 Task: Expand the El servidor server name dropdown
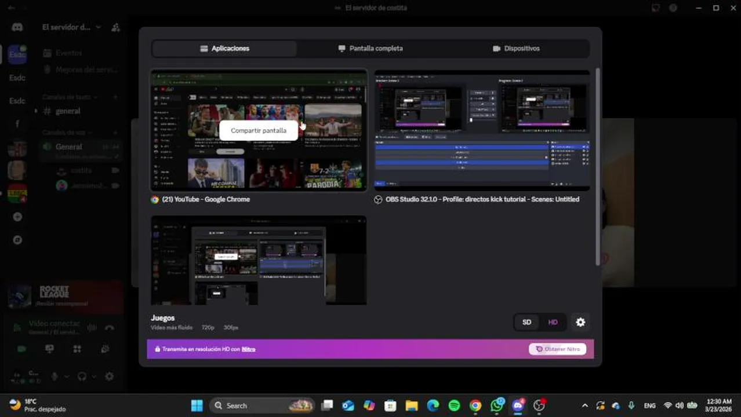tap(71, 27)
